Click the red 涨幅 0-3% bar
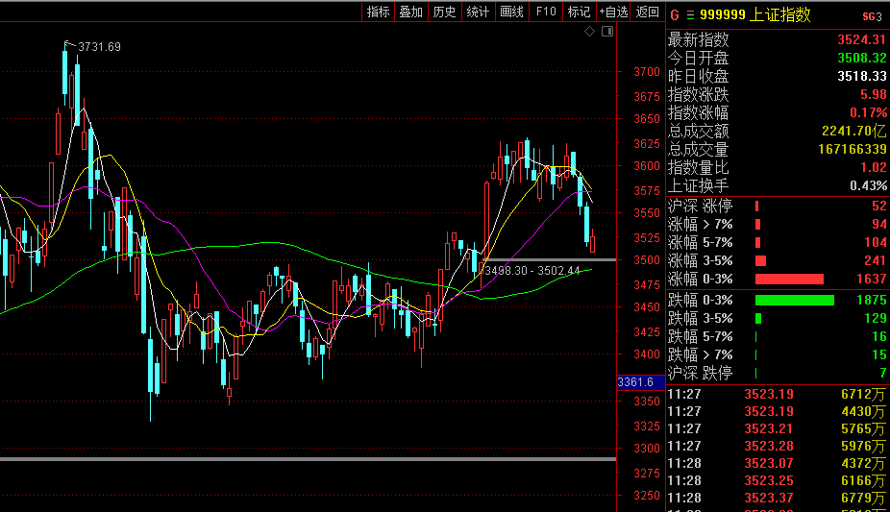The width and height of the screenshot is (890, 512). click(789, 279)
